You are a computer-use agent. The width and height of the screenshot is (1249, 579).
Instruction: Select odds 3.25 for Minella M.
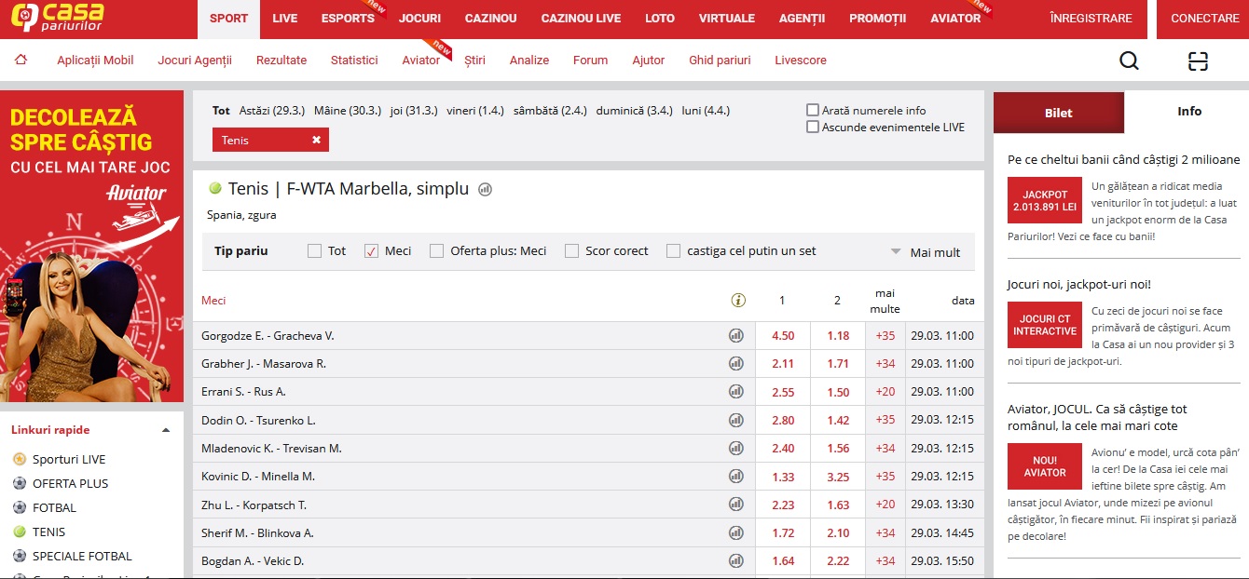click(x=838, y=477)
